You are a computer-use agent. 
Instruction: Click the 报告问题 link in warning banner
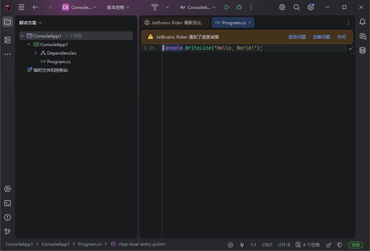coord(297,37)
